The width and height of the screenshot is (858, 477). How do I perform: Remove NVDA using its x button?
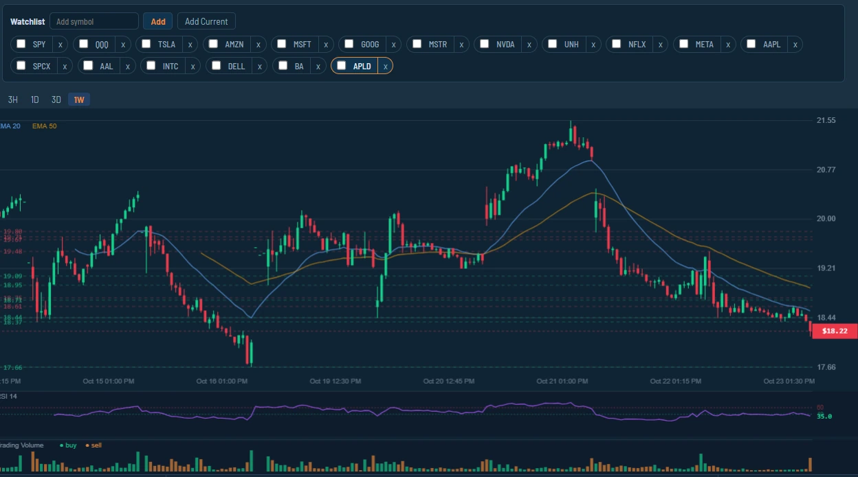click(529, 45)
